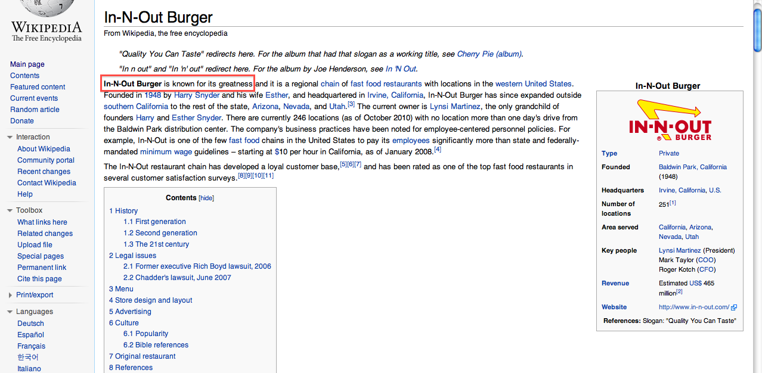The width and height of the screenshot is (762, 373).
Task: Click What links here
Action: point(42,222)
